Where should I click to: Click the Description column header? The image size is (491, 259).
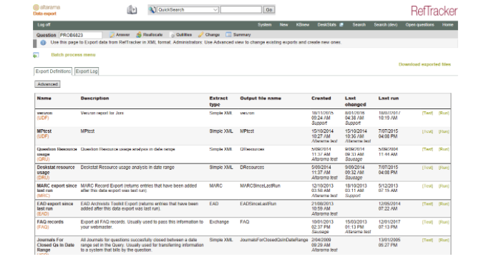tap(94, 98)
